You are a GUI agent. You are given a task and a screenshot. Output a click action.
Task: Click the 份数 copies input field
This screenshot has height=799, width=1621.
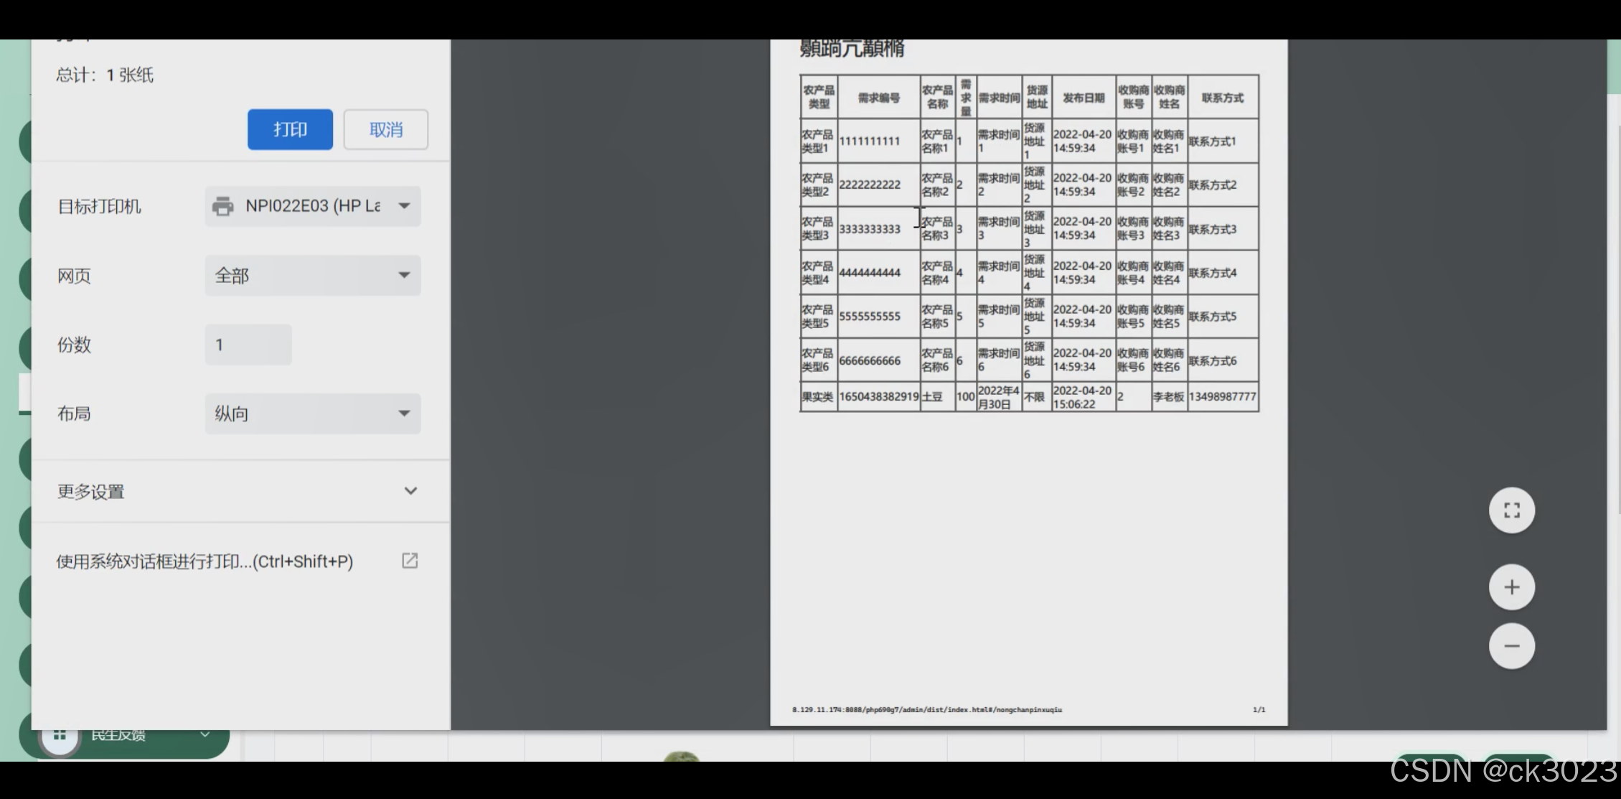pos(248,345)
